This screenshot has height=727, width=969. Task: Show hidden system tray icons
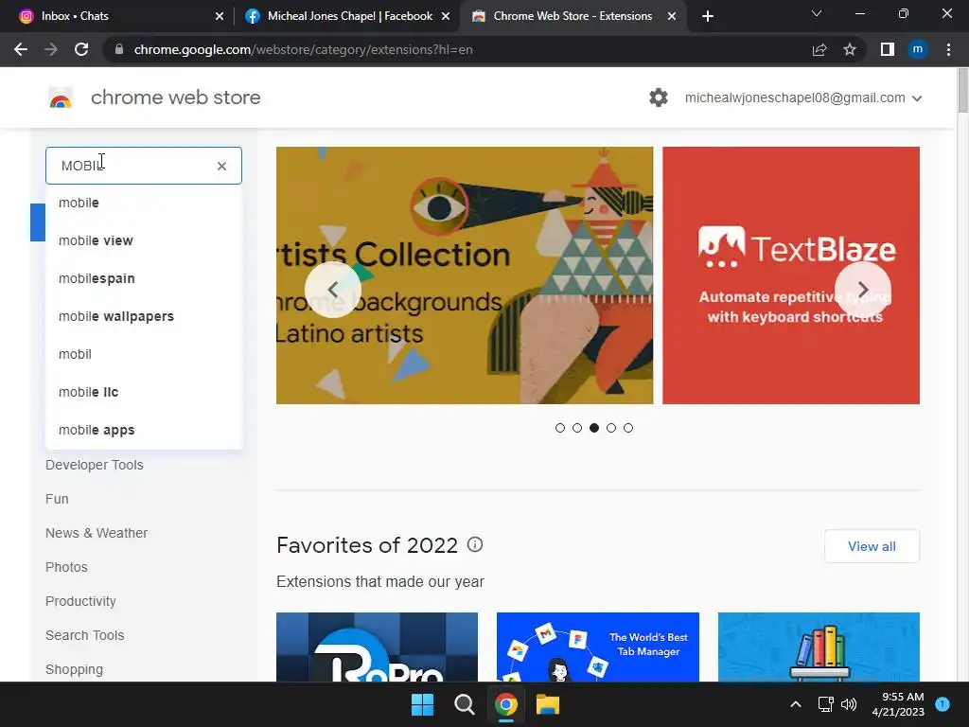point(796,704)
